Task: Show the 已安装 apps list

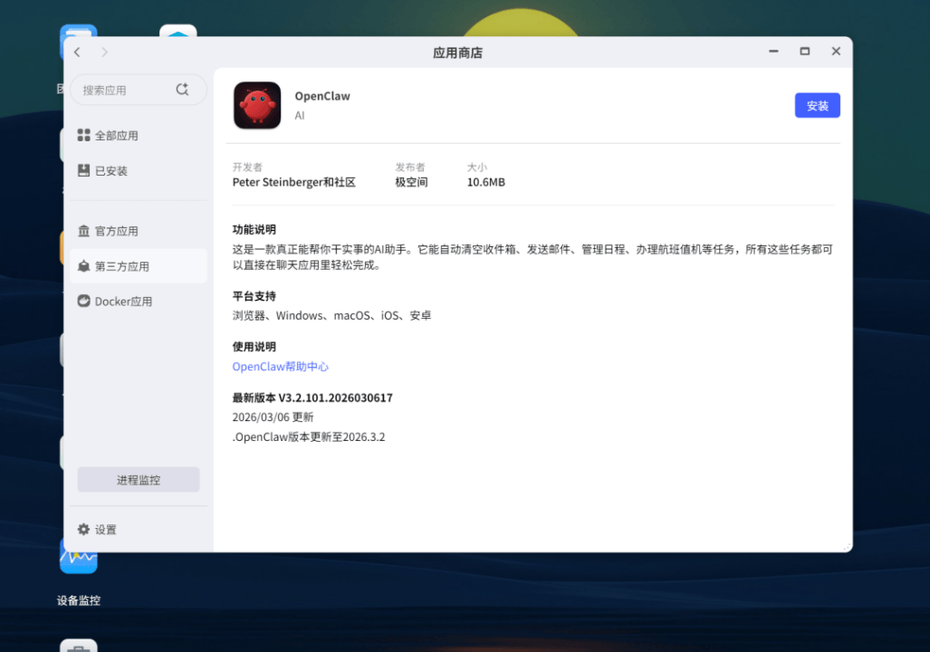Action: (110, 171)
